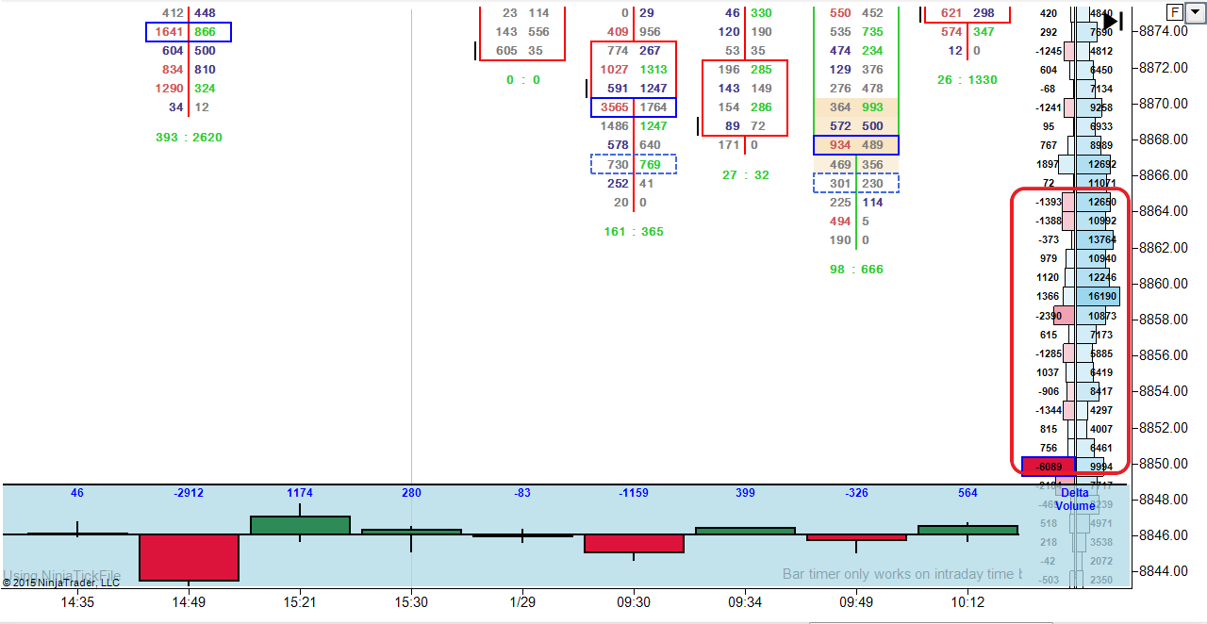The image size is (1207, 624).
Task: Select the green candle above 15:21
Action: (300, 525)
